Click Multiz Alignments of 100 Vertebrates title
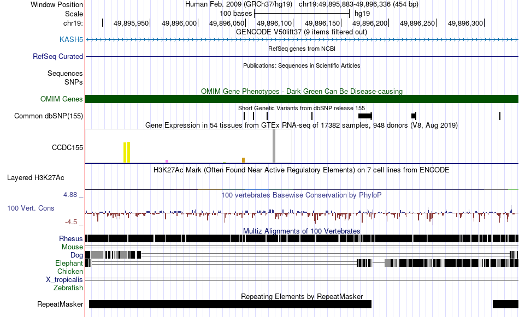The width and height of the screenshot is (519, 317). [x=302, y=231]
